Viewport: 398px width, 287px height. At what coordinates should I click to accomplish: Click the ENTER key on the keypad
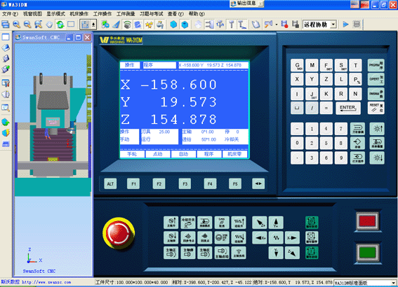click(348, 108)
